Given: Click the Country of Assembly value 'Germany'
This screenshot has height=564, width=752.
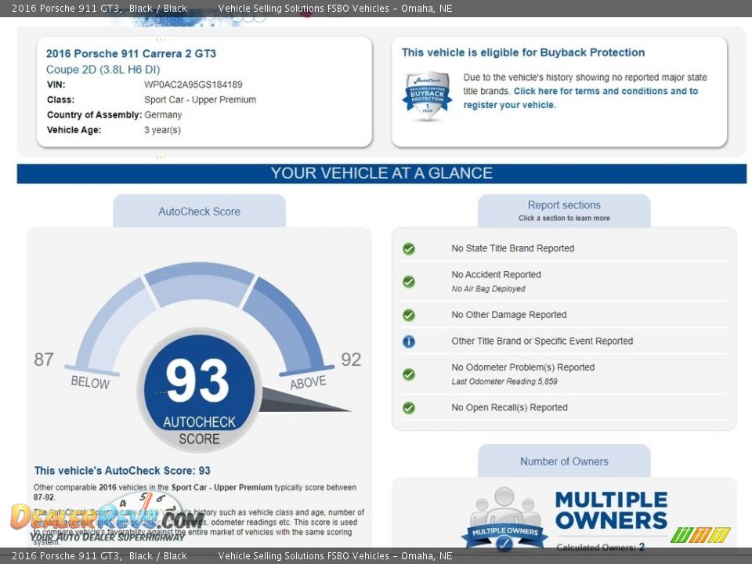Looking at the screenshot, I should point(163,114).
